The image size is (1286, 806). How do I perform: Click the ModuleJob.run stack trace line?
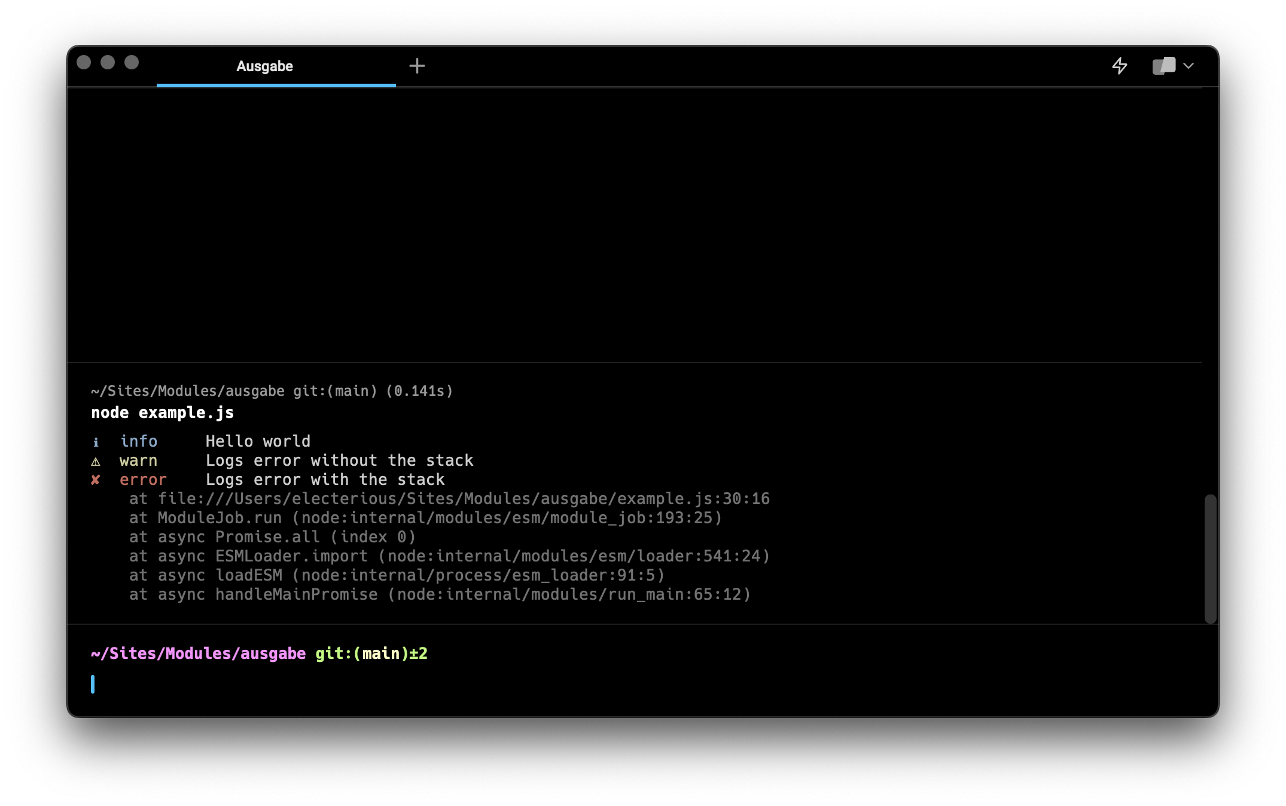tap(425, 518)
